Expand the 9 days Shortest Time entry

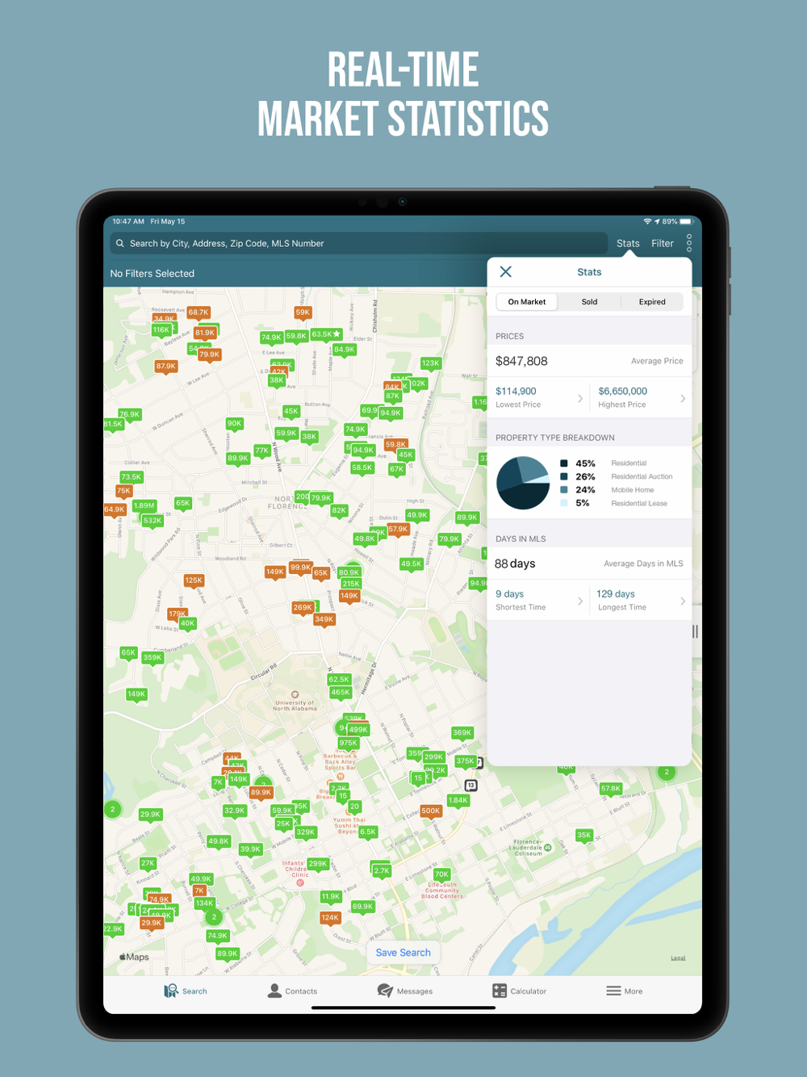[538, 600]
